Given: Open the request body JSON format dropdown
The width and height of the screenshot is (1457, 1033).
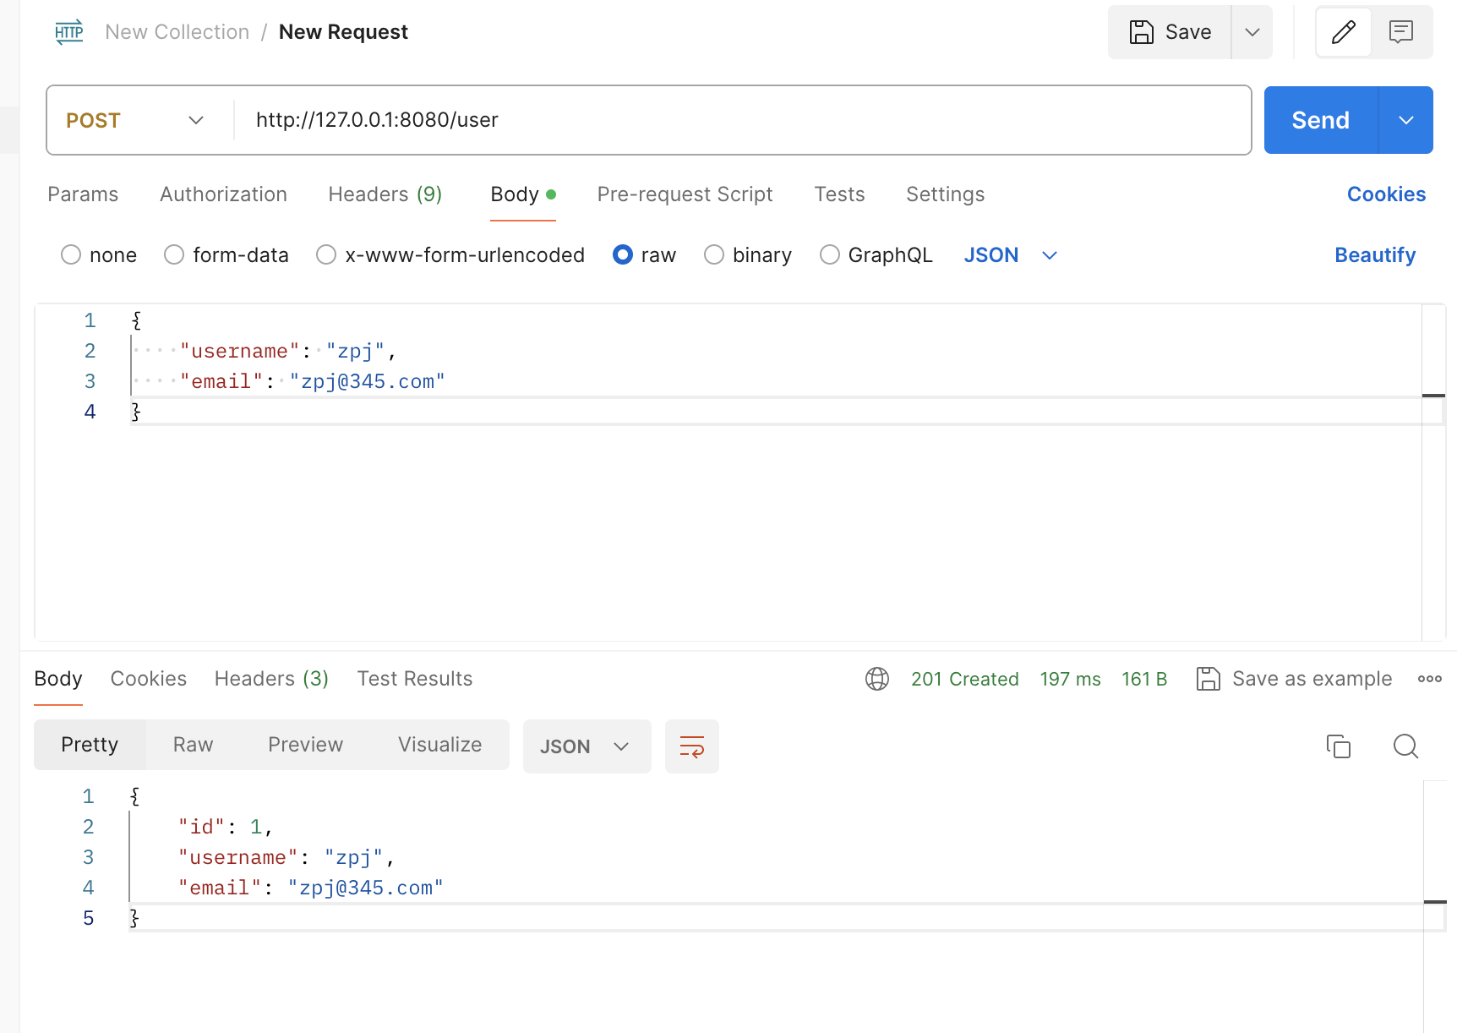Looking at the screenshot, I should [1010, 255].
